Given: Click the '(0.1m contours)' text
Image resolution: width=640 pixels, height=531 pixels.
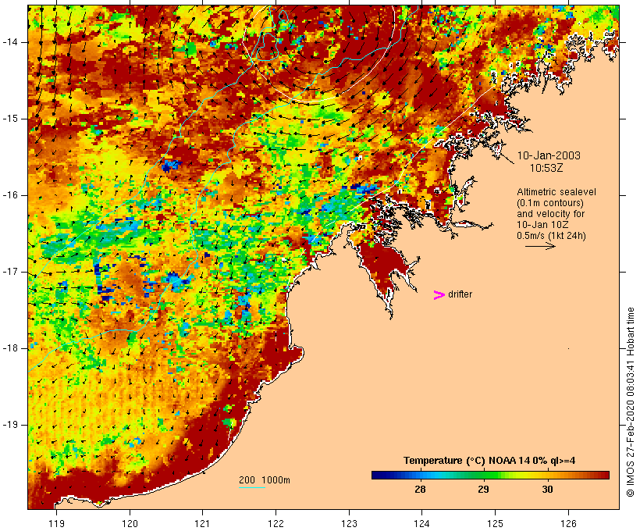Looking at the screenshot, I should 549,203.
